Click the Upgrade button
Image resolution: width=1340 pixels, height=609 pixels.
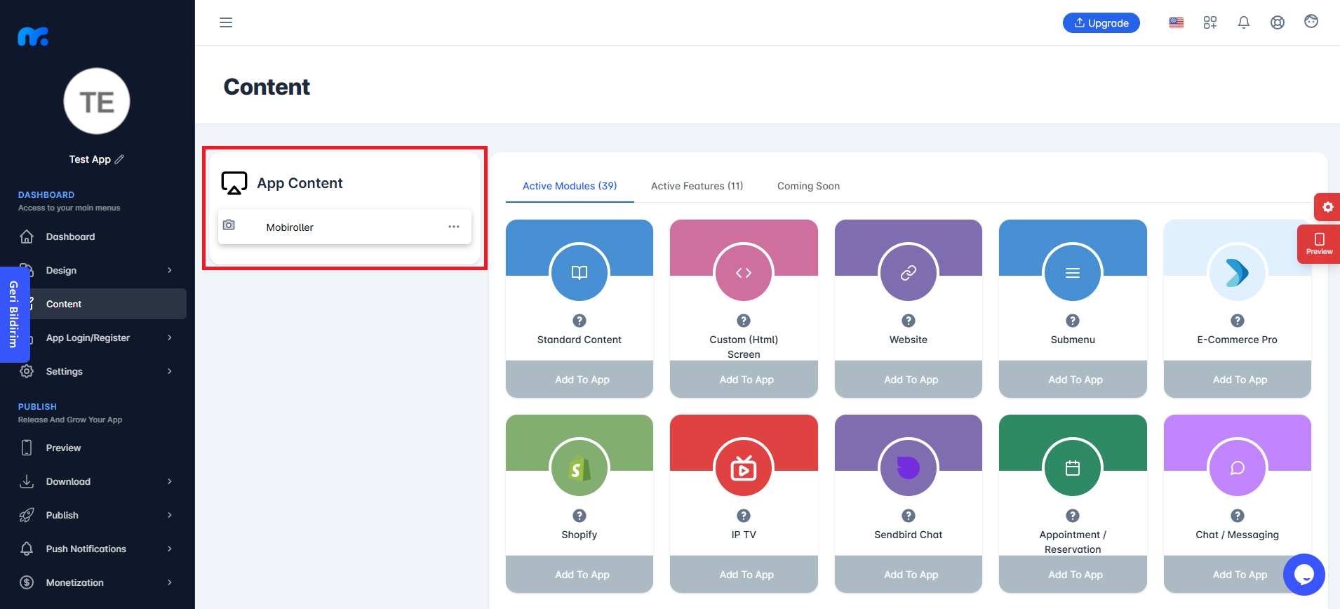(1101, 22)
